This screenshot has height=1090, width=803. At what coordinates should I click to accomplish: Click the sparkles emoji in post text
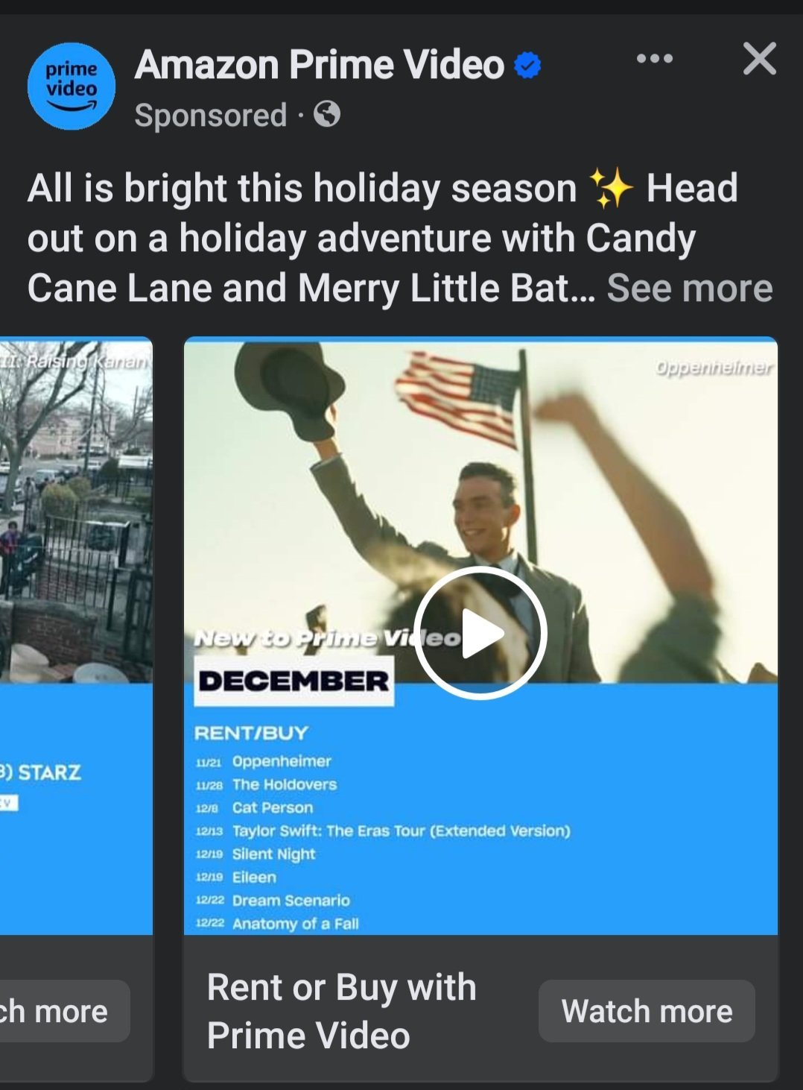click(x=611, y=188)
